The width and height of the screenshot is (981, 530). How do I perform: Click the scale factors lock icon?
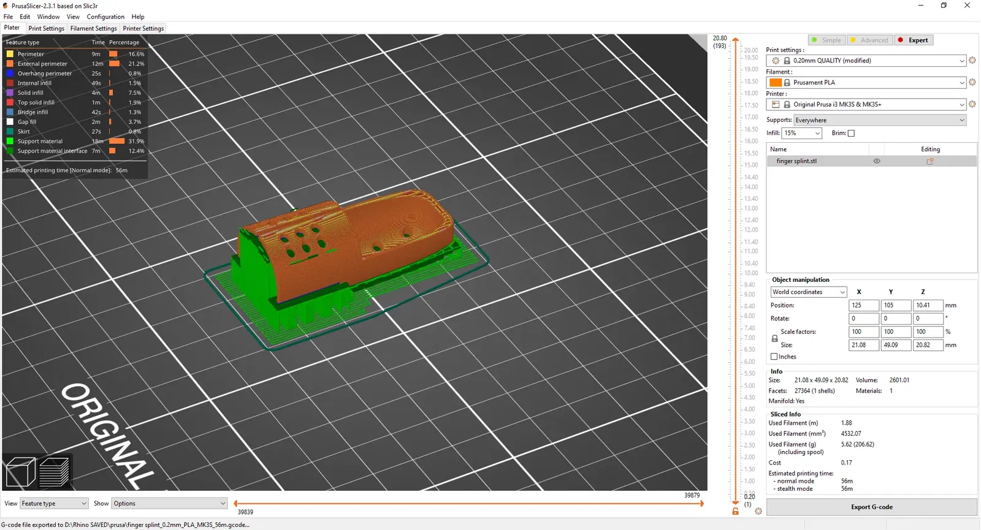coord(774,338)
